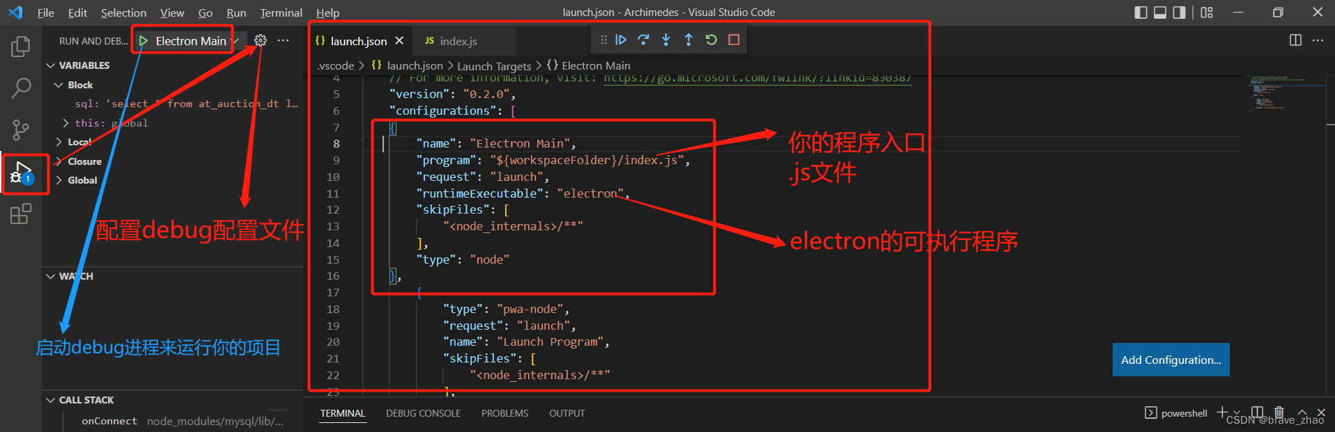Open the Edit menu
The image size is (1335, 432).
(x=77, y=13)
